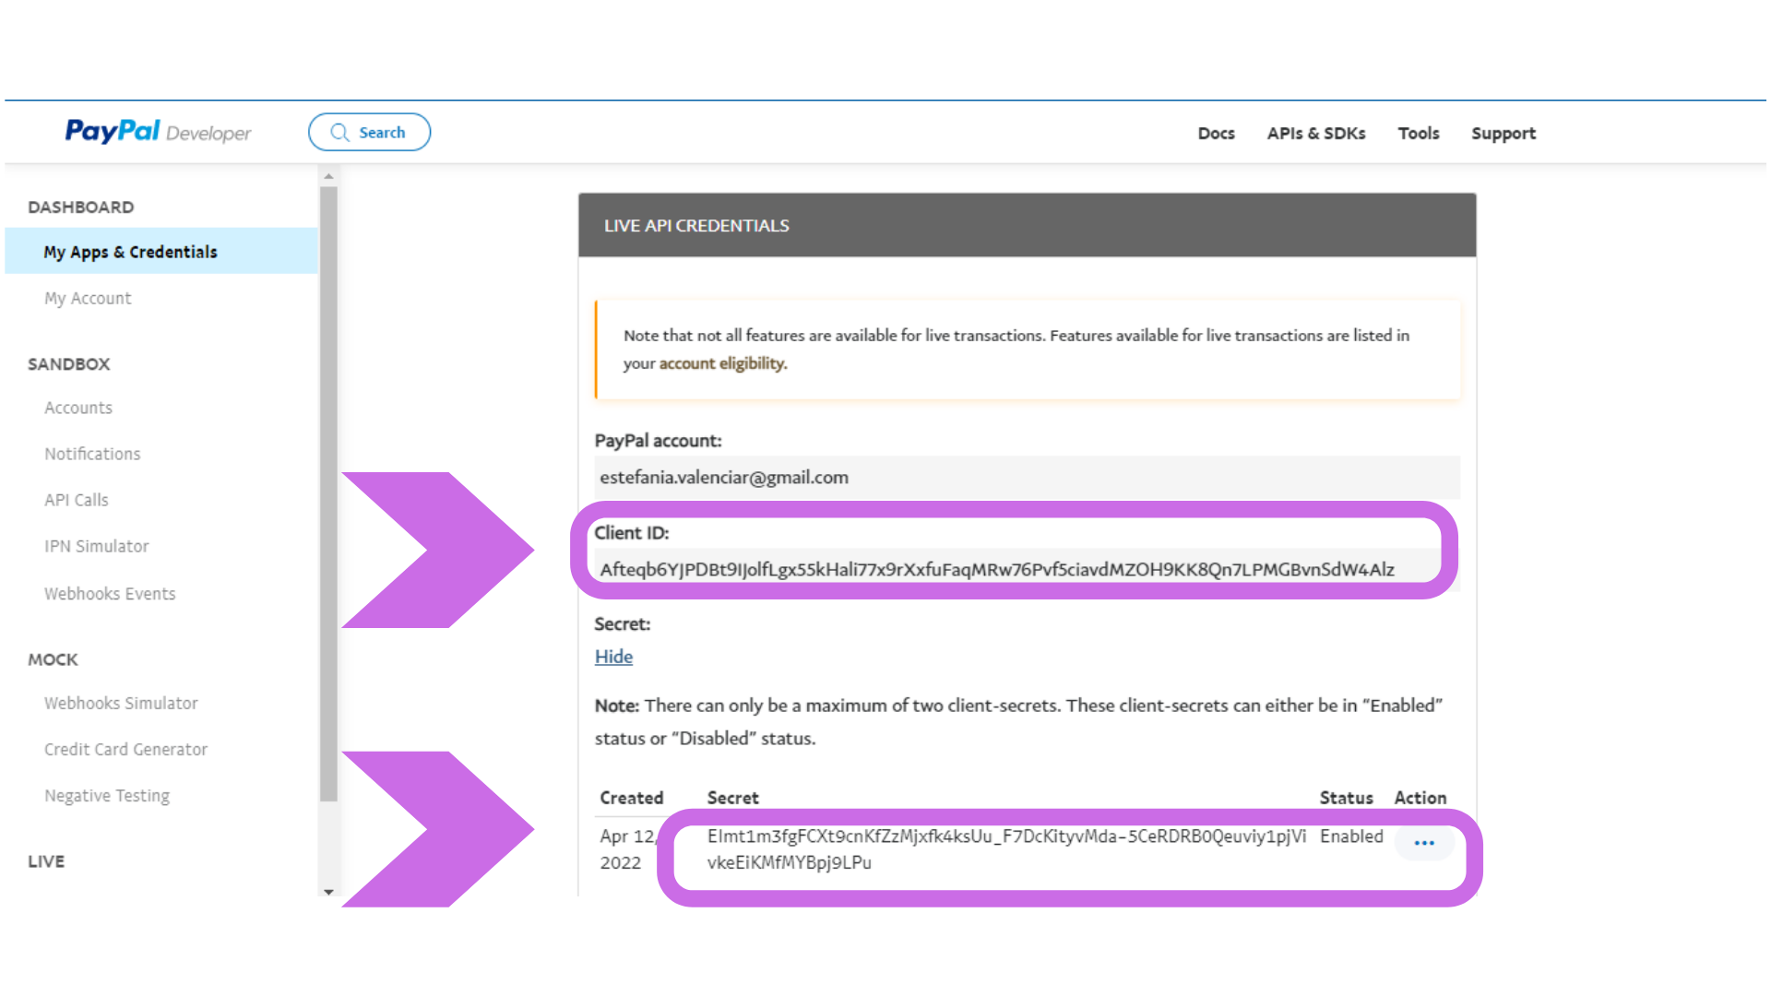Click the Action column header
The image size is (1771, 996).
(x=1420, y=798)
